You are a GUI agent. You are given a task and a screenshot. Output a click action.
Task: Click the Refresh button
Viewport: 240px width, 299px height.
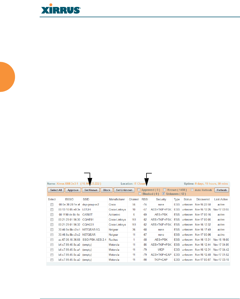pos(221,190)
